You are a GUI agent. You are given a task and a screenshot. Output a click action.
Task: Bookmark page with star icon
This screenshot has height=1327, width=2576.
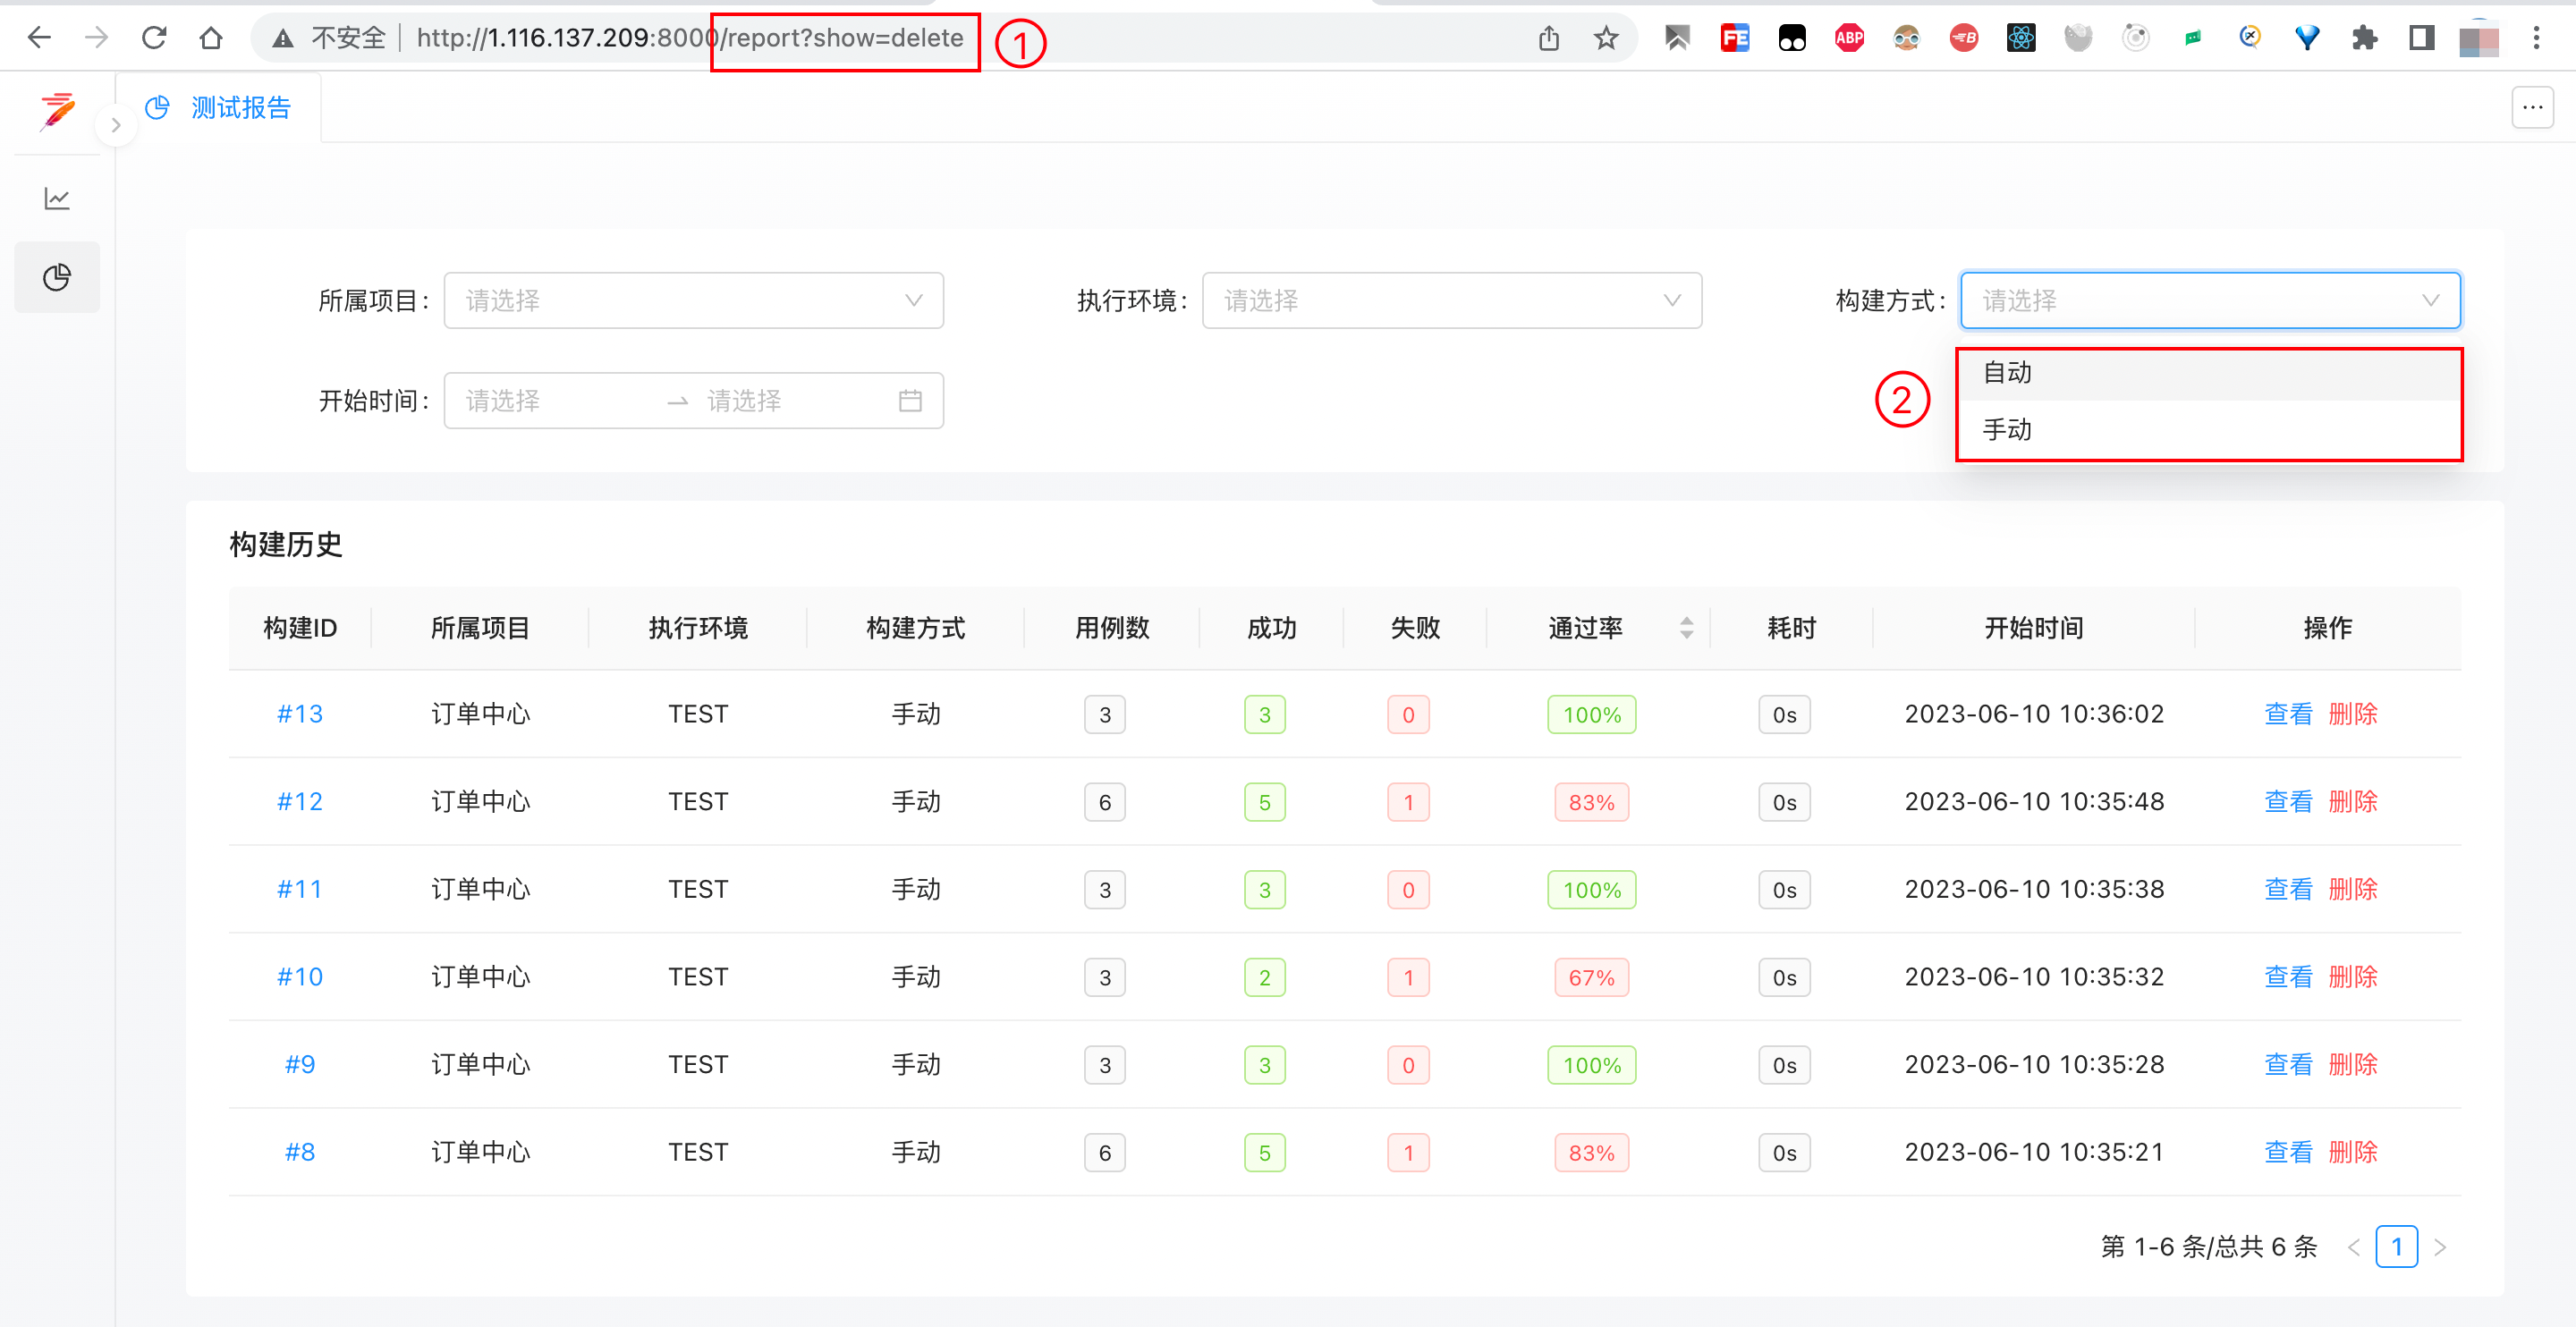[x=1606, y=38]
